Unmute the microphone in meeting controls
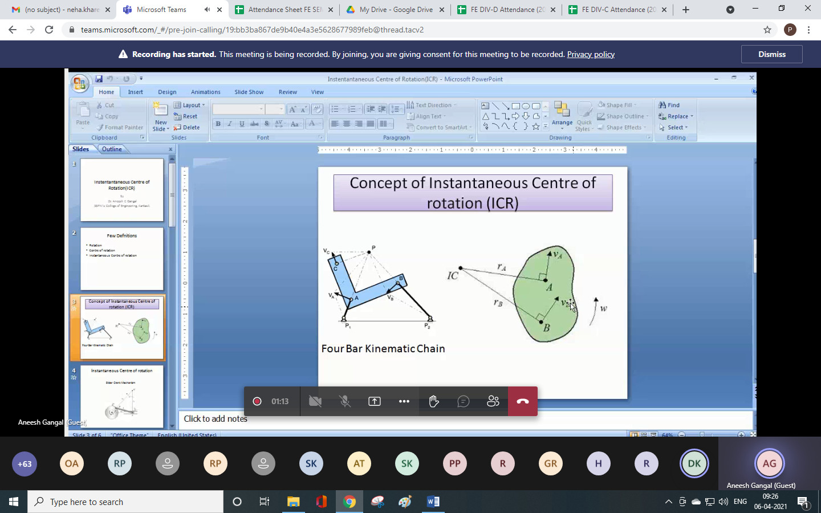This screenshot has width=821, height=513. (x=345, y=401)
